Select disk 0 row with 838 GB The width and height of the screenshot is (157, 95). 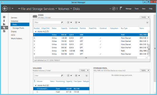point(91,35)
